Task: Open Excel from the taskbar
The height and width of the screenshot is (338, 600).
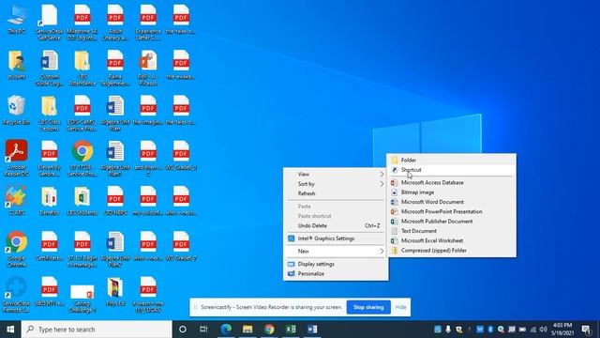Action: pos(291,330)
